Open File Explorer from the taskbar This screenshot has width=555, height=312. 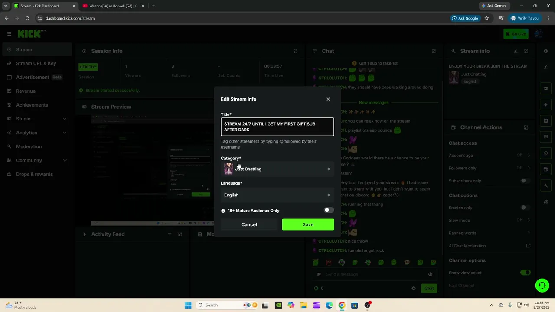(304, 305)
